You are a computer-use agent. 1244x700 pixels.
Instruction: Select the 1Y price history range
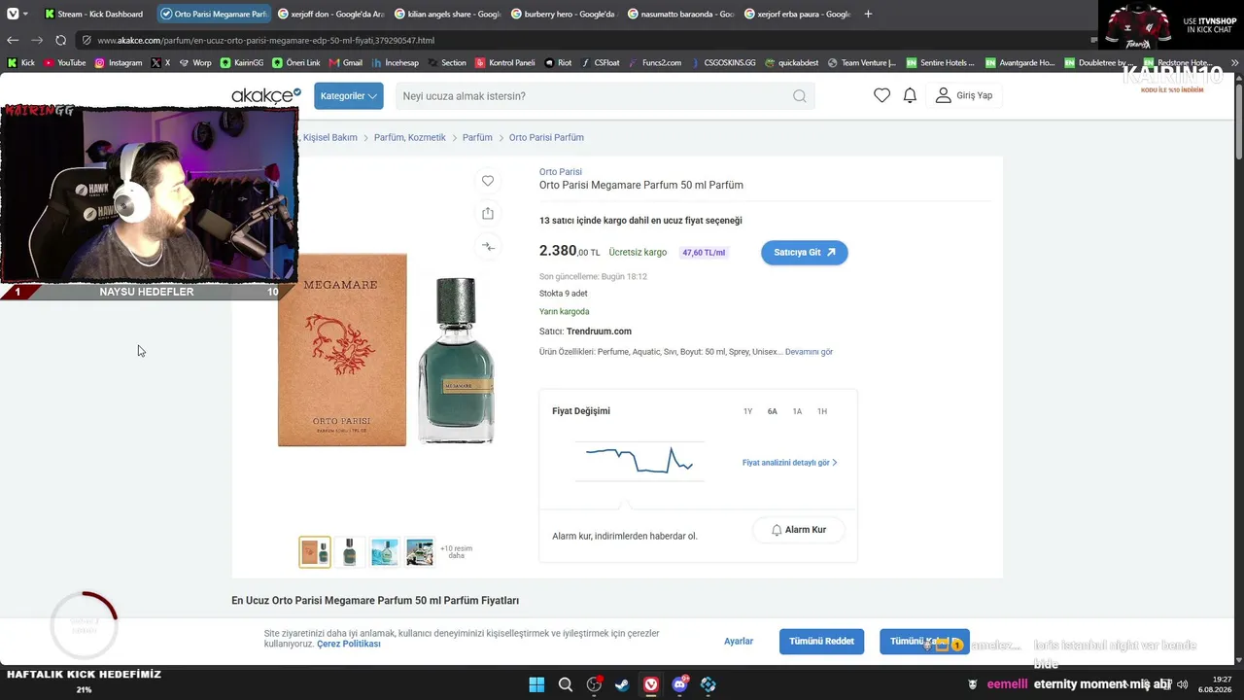click(x=747, y=411)
